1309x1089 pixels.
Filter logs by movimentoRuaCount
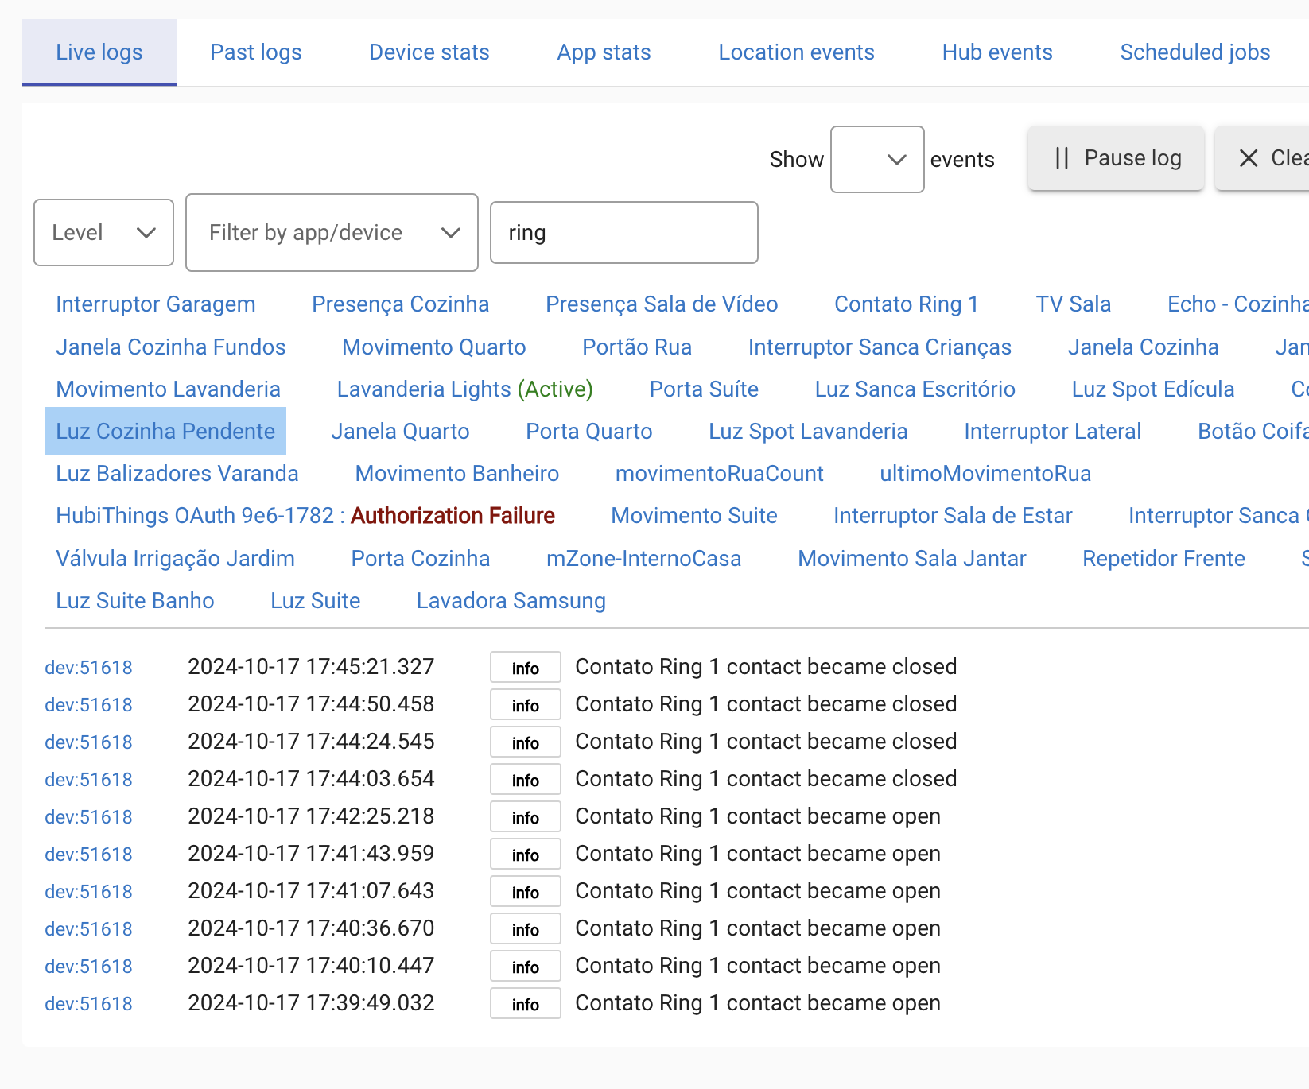click(x=720, y=474)
